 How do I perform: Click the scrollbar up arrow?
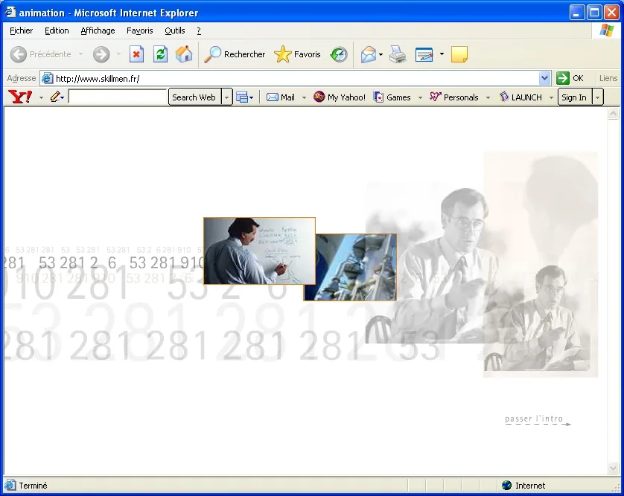(x=613, y=114)
